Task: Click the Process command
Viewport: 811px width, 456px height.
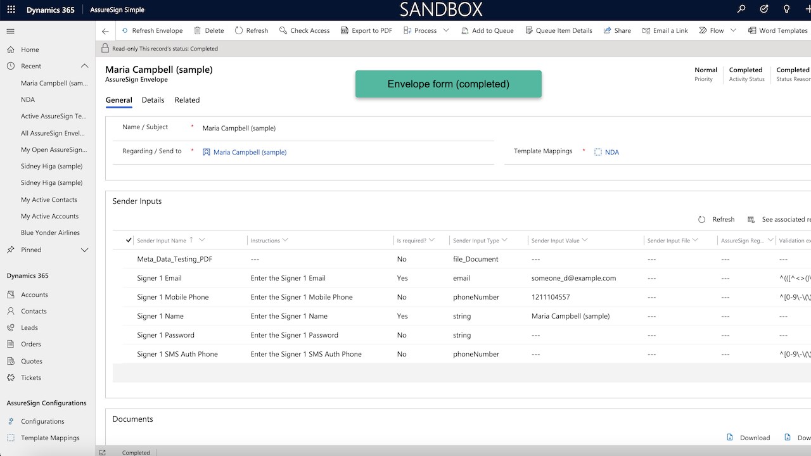Action: pos(420,30)
